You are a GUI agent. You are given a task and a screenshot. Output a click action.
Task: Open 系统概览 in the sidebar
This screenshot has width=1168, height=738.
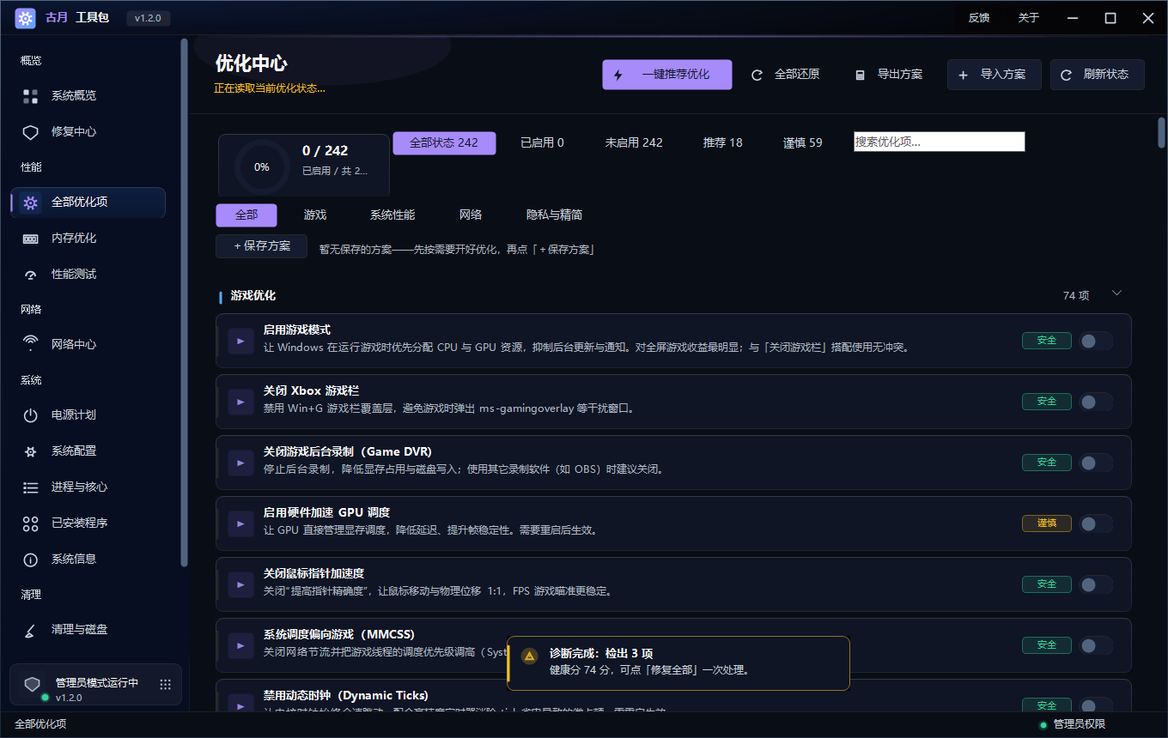pyautogui.click(x=88, y=95)
